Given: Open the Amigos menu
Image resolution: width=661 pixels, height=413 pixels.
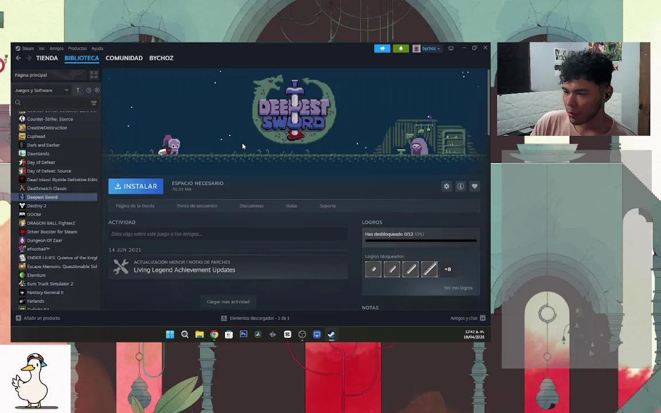Looking at the screenshot, I should [x=56, y=48].
